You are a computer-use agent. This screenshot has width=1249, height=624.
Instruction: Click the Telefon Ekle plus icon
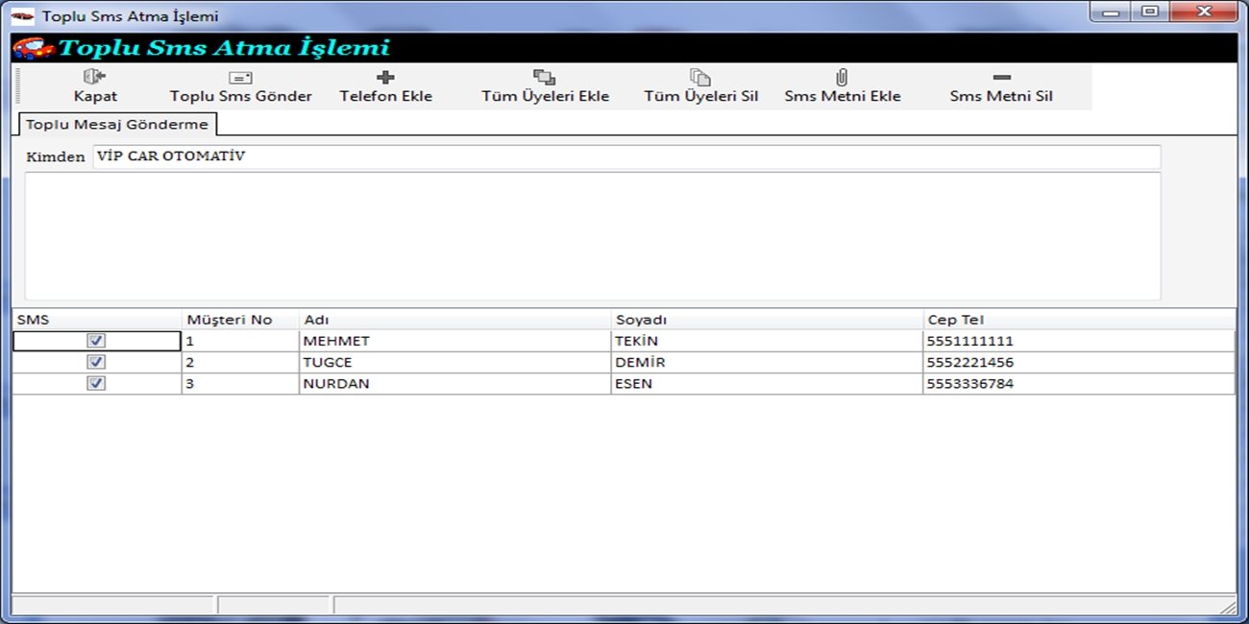tap(385, 77)
